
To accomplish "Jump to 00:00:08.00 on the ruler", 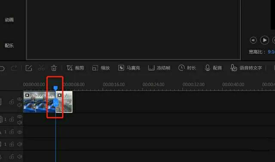I will coord(74,85).
